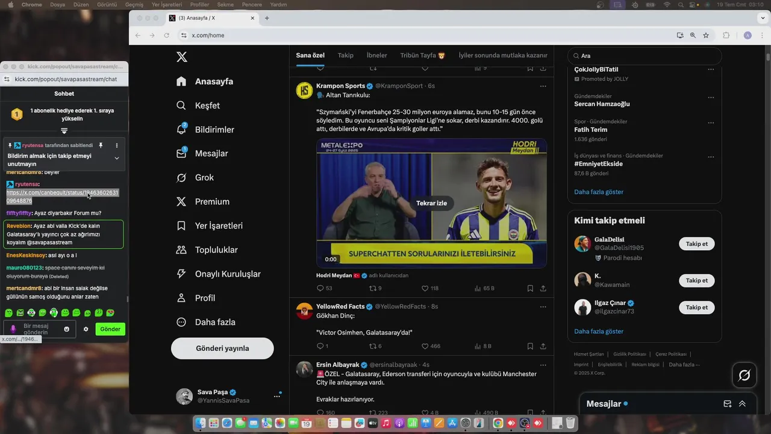Bookmark the YellowRed Facts post
This screenshot has width=771, height=434.
pos(530,346)
